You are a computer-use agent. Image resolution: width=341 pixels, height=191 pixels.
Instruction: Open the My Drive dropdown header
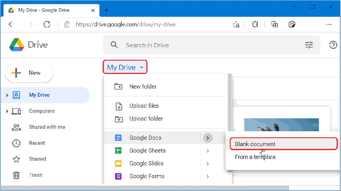click(125, 67)
